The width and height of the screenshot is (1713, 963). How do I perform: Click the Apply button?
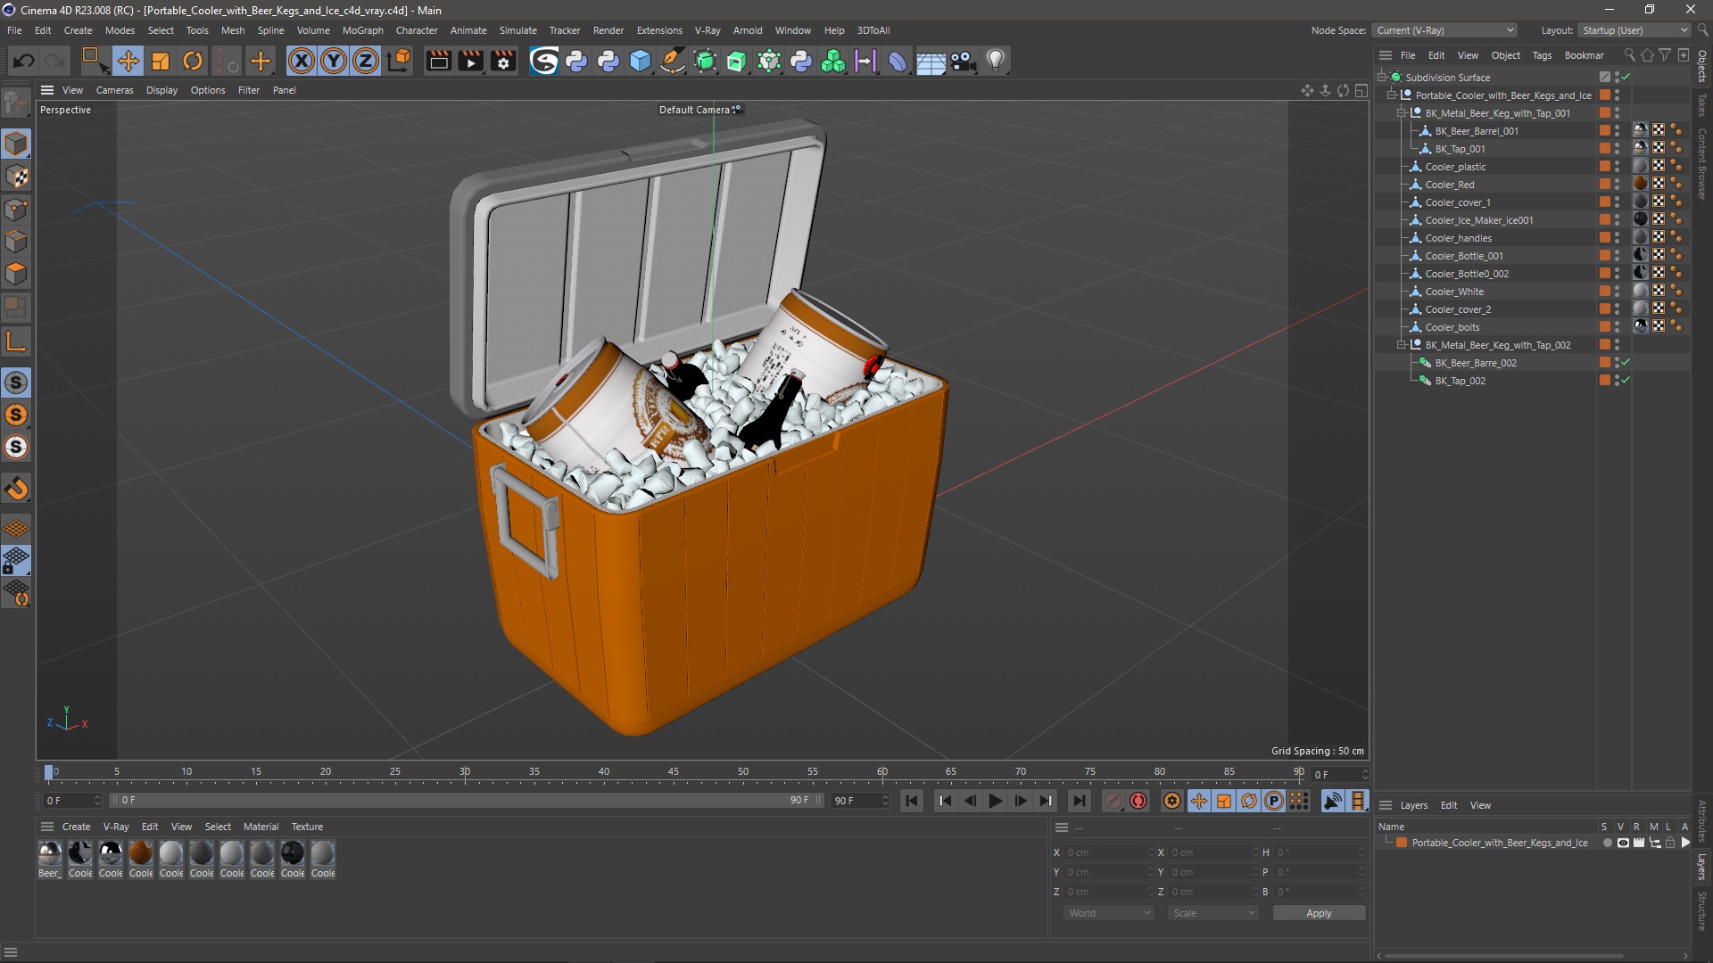1318,913
